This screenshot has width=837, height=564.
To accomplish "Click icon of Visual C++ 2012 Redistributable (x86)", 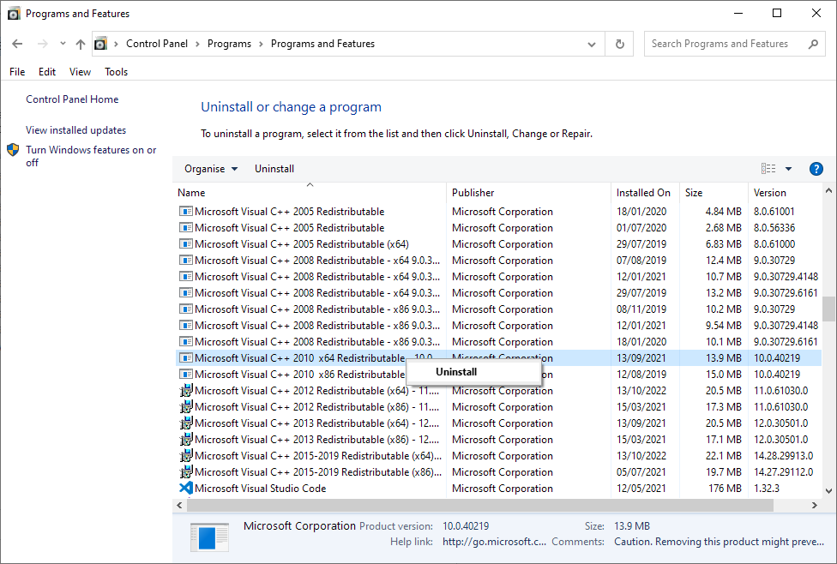I will 186,406.
